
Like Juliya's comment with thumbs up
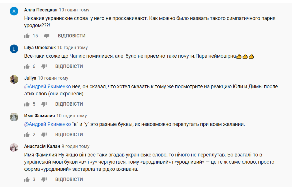tap(27, 104)
